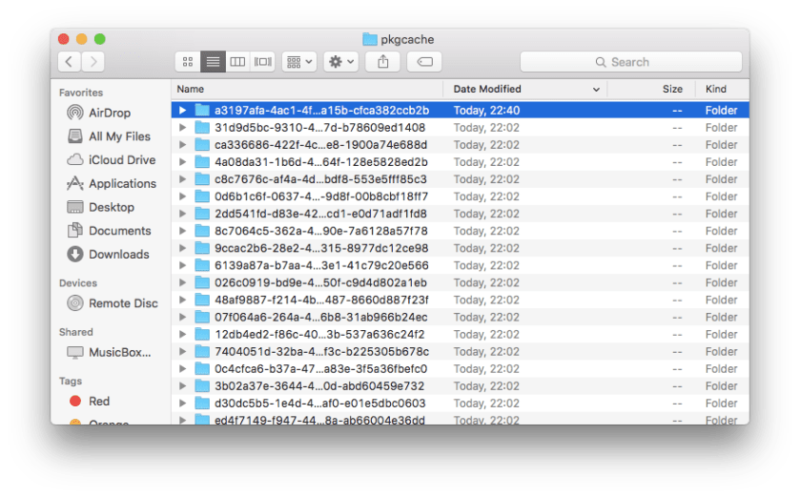Open Documents in sidebar

pyautogui.click(x=109, y=231)
